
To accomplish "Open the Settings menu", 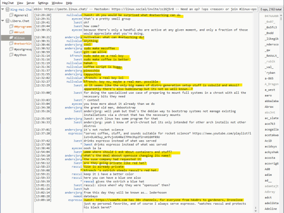I will click(x=43, y=3).
